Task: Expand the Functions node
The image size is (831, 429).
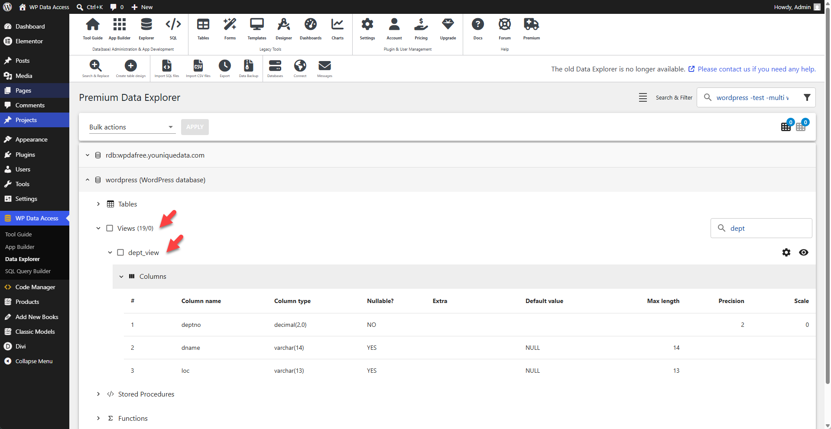Action: tap(98, 418)
